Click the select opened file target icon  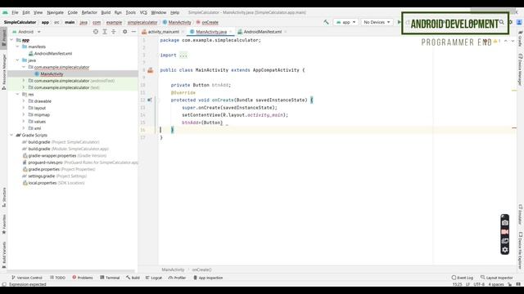pos(96,31)
